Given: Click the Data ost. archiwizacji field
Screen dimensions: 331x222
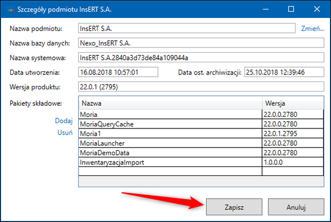Looking at the screenshot, I should (x=283, y=72).
